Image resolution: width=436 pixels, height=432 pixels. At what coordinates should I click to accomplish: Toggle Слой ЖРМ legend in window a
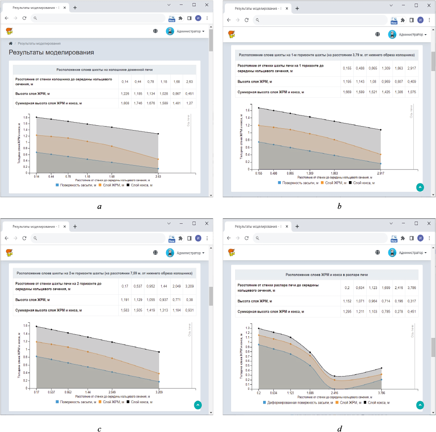click(111, 185)
